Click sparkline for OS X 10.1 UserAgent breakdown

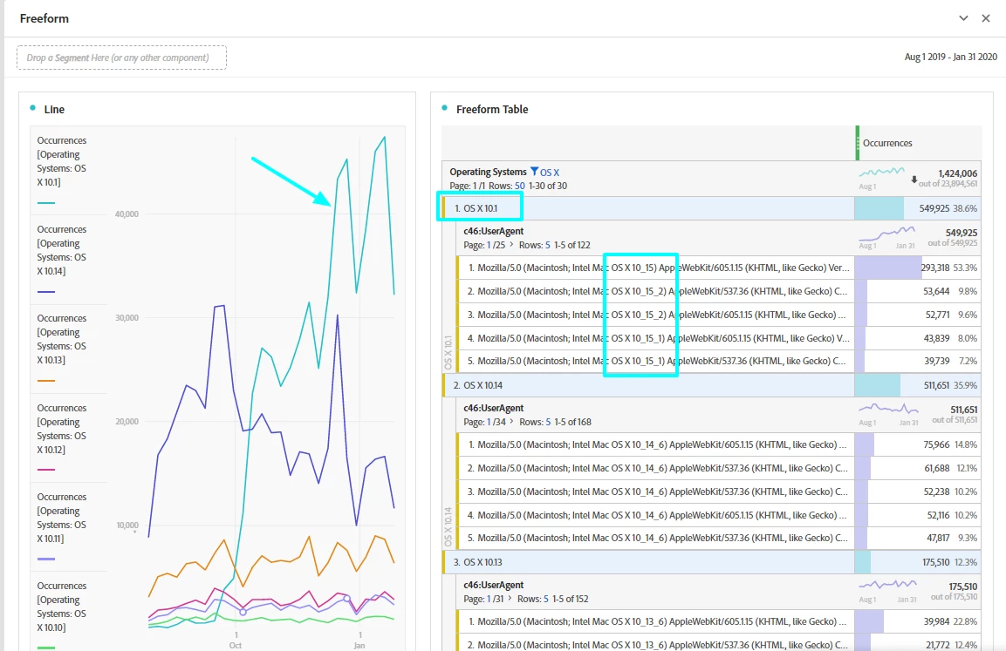[887, 234]
